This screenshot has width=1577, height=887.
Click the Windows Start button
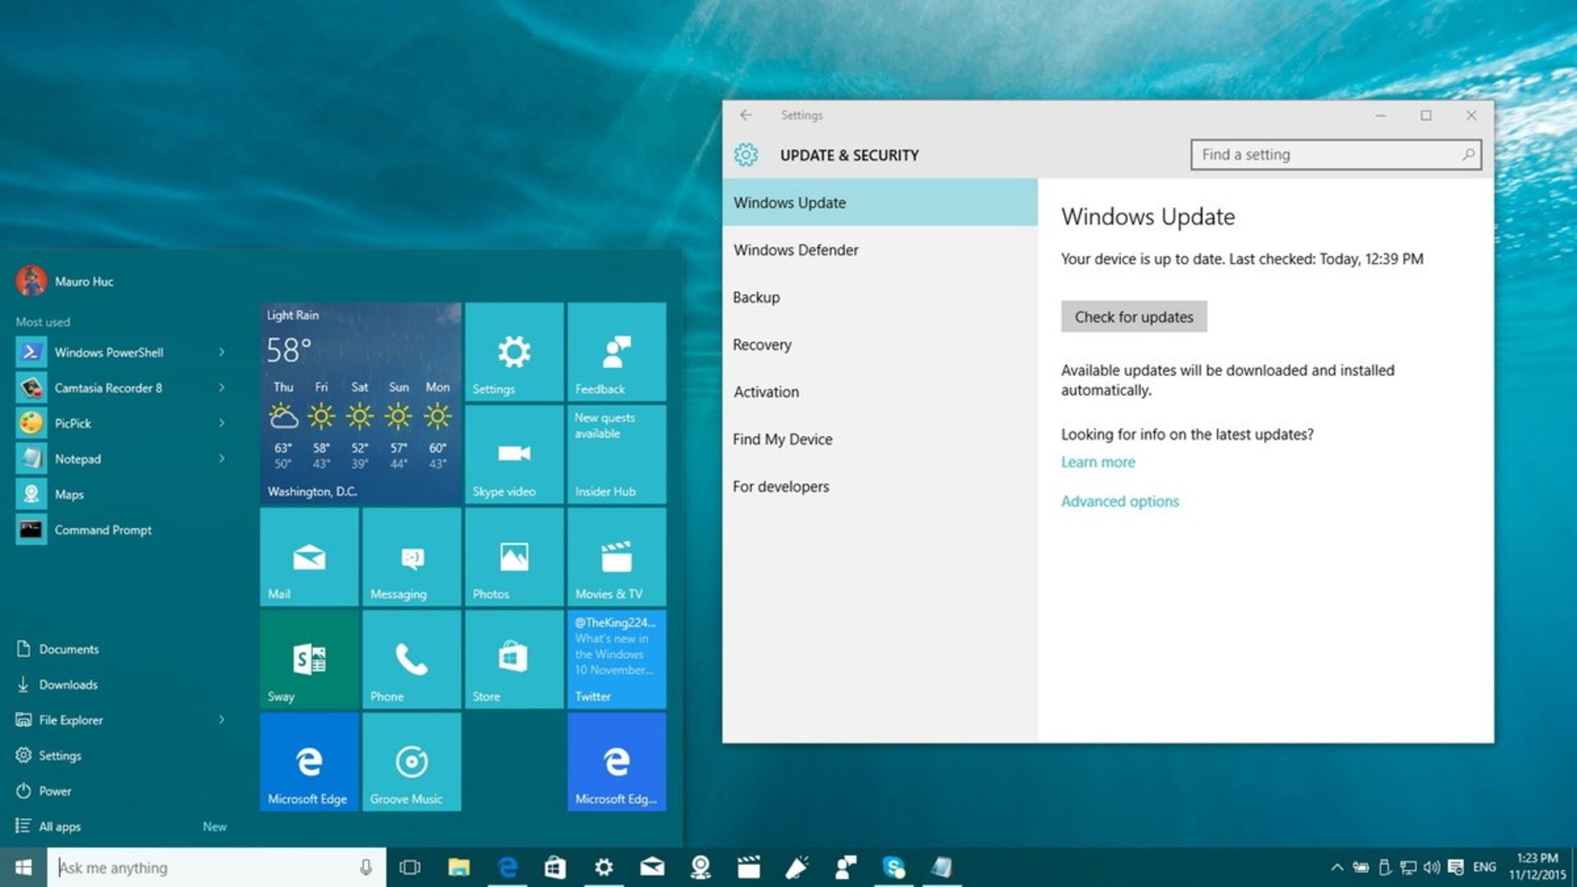point(23,867)
